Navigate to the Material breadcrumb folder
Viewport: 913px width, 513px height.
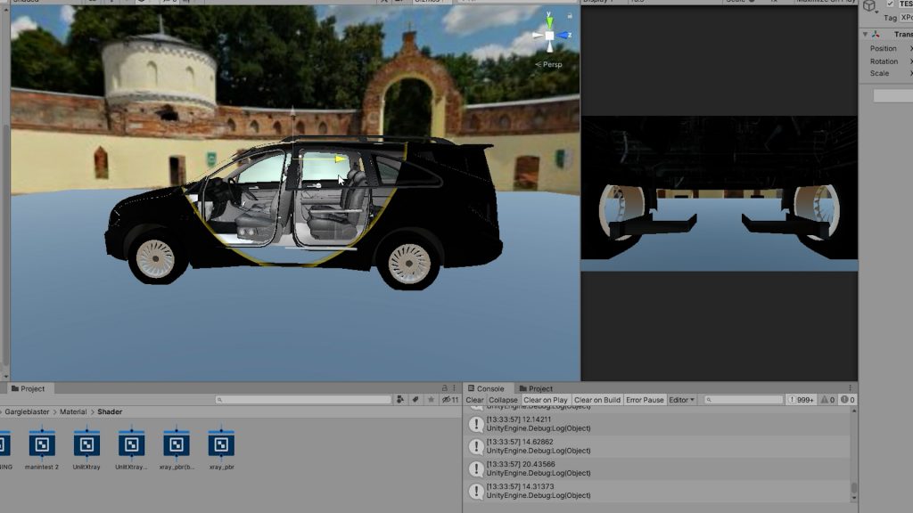click(73, 412)
